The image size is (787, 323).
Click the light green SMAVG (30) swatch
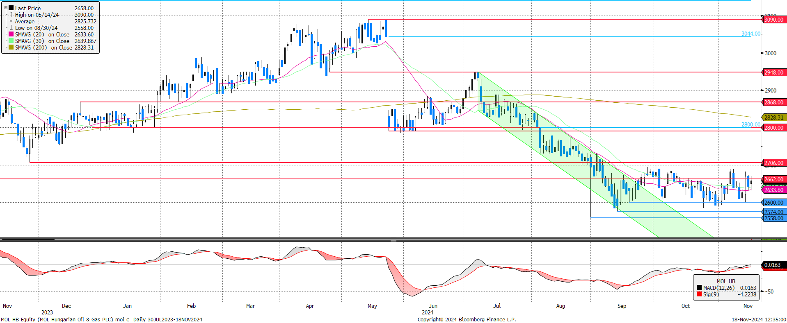pos(11,41)
